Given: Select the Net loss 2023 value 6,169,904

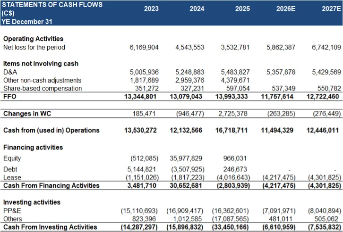Looking at the screenshot, I should point(144,47).
